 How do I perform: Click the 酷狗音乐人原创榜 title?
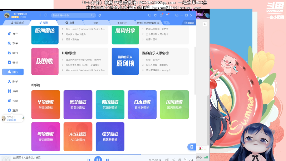156,53
